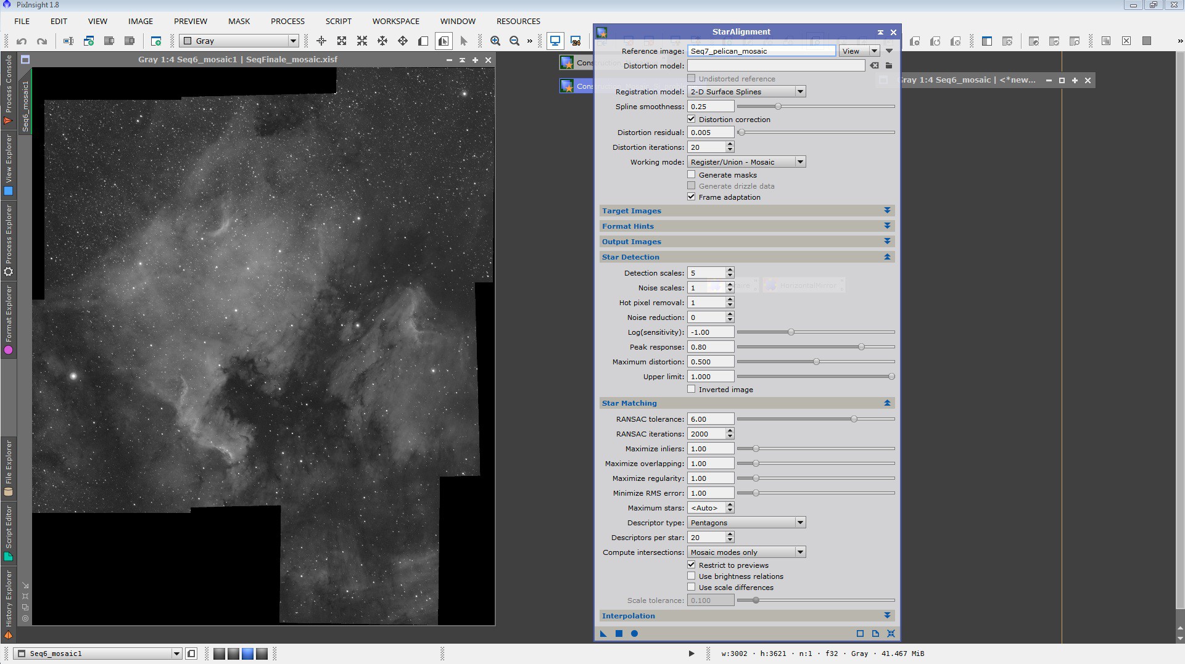This screenshot has width=1185, height=664.
Task: Toggle Use brightness relations checkbox
Action: pyautogui.click(x=692, y=576)
